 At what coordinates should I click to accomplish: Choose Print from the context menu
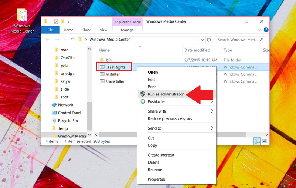click(x=152, y=87)
